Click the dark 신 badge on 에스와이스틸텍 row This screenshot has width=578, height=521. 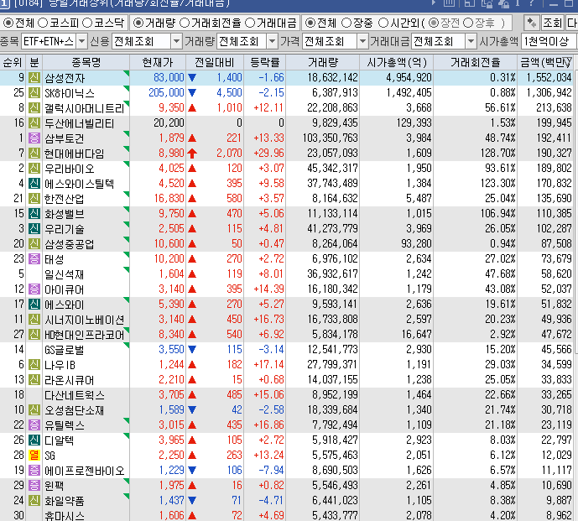(34, 183)
